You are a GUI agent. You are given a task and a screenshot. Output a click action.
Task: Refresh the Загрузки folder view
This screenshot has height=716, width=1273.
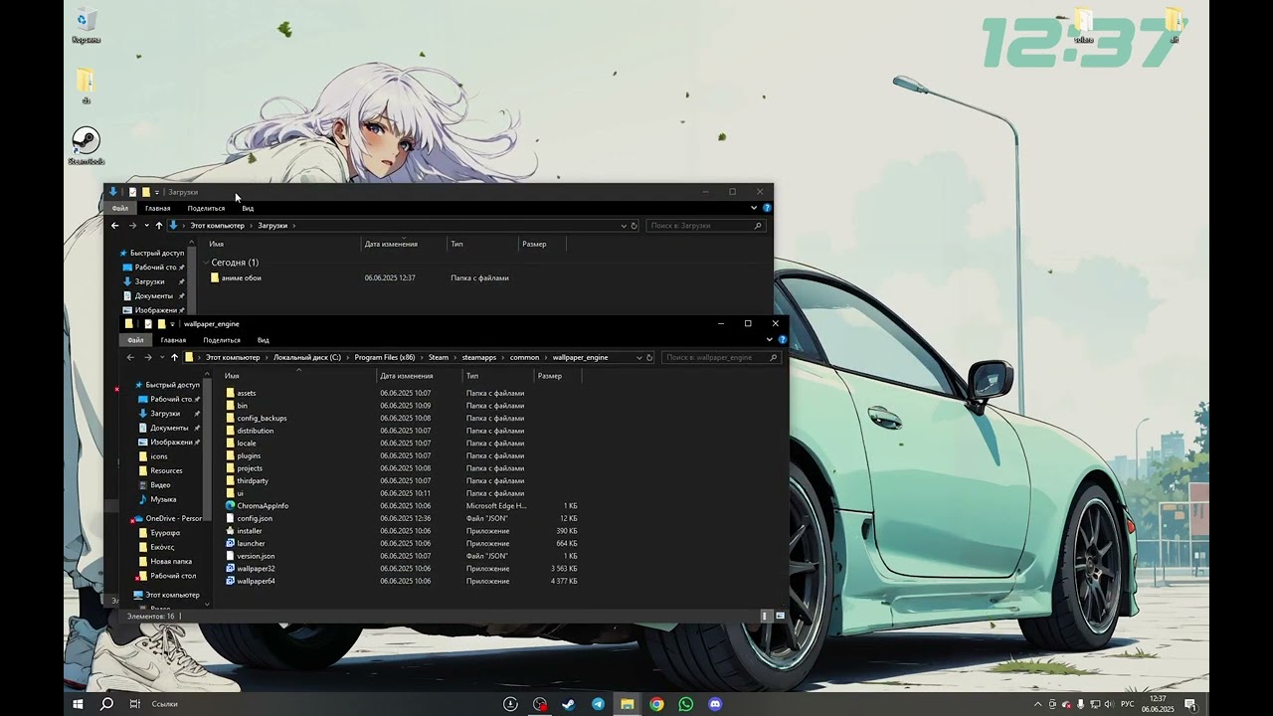coord(634,226)
